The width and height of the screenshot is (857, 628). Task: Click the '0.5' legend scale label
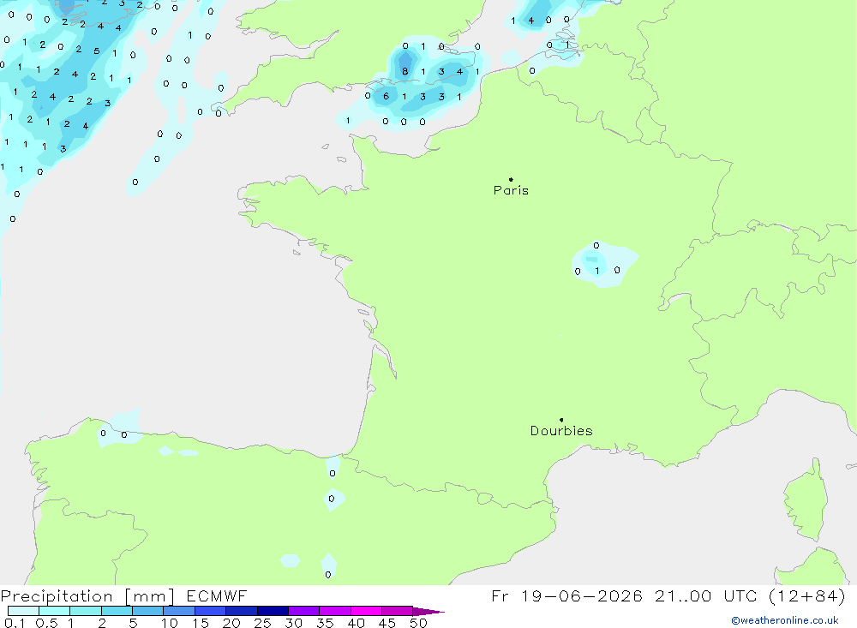[x=46, y=623]
